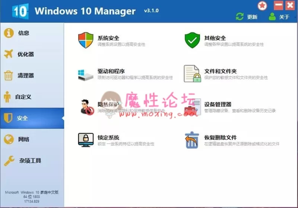Close the Windows 10 Manager window
This screenshot has height=208, width=298.
[x=290, y=5]
